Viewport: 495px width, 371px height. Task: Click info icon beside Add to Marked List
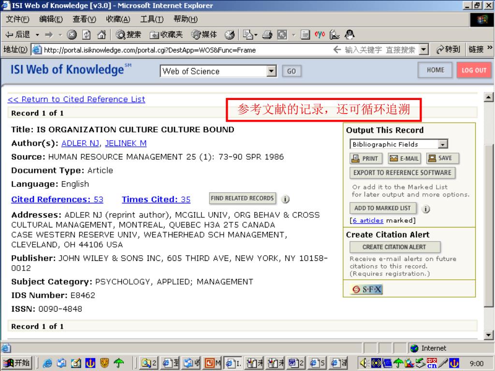point(425,209)
